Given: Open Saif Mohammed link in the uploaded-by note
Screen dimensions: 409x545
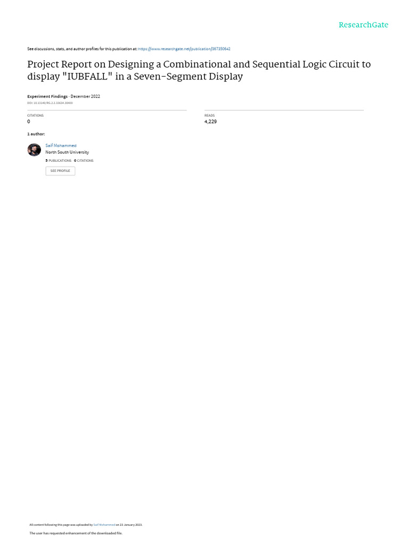Looking at the screenshot, I should point(104,525).
